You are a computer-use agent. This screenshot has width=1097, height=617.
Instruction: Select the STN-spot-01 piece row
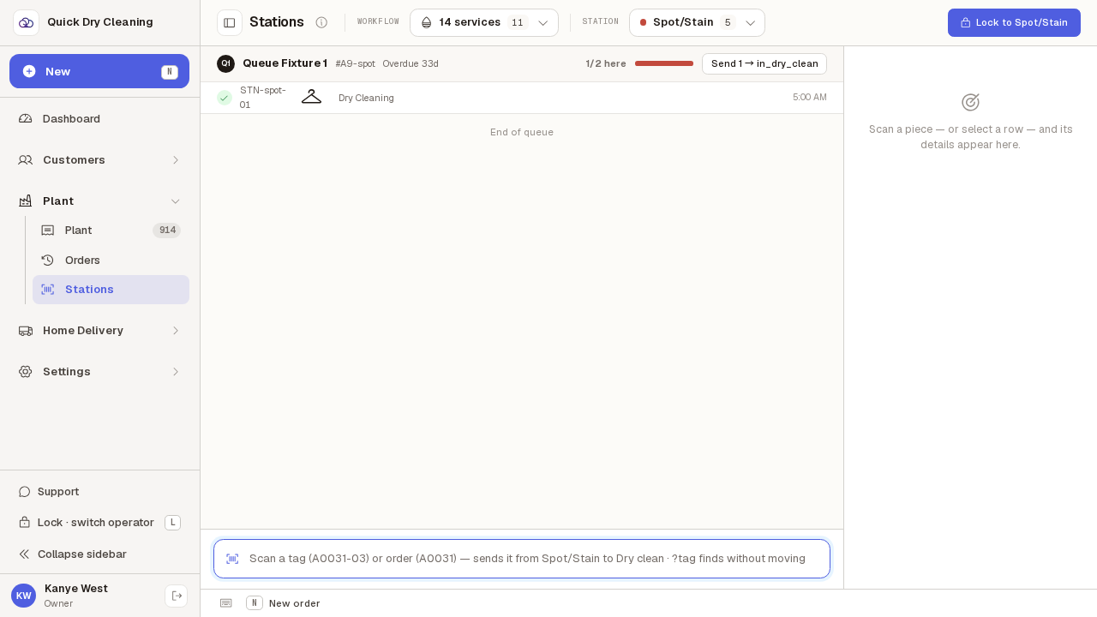522,98
